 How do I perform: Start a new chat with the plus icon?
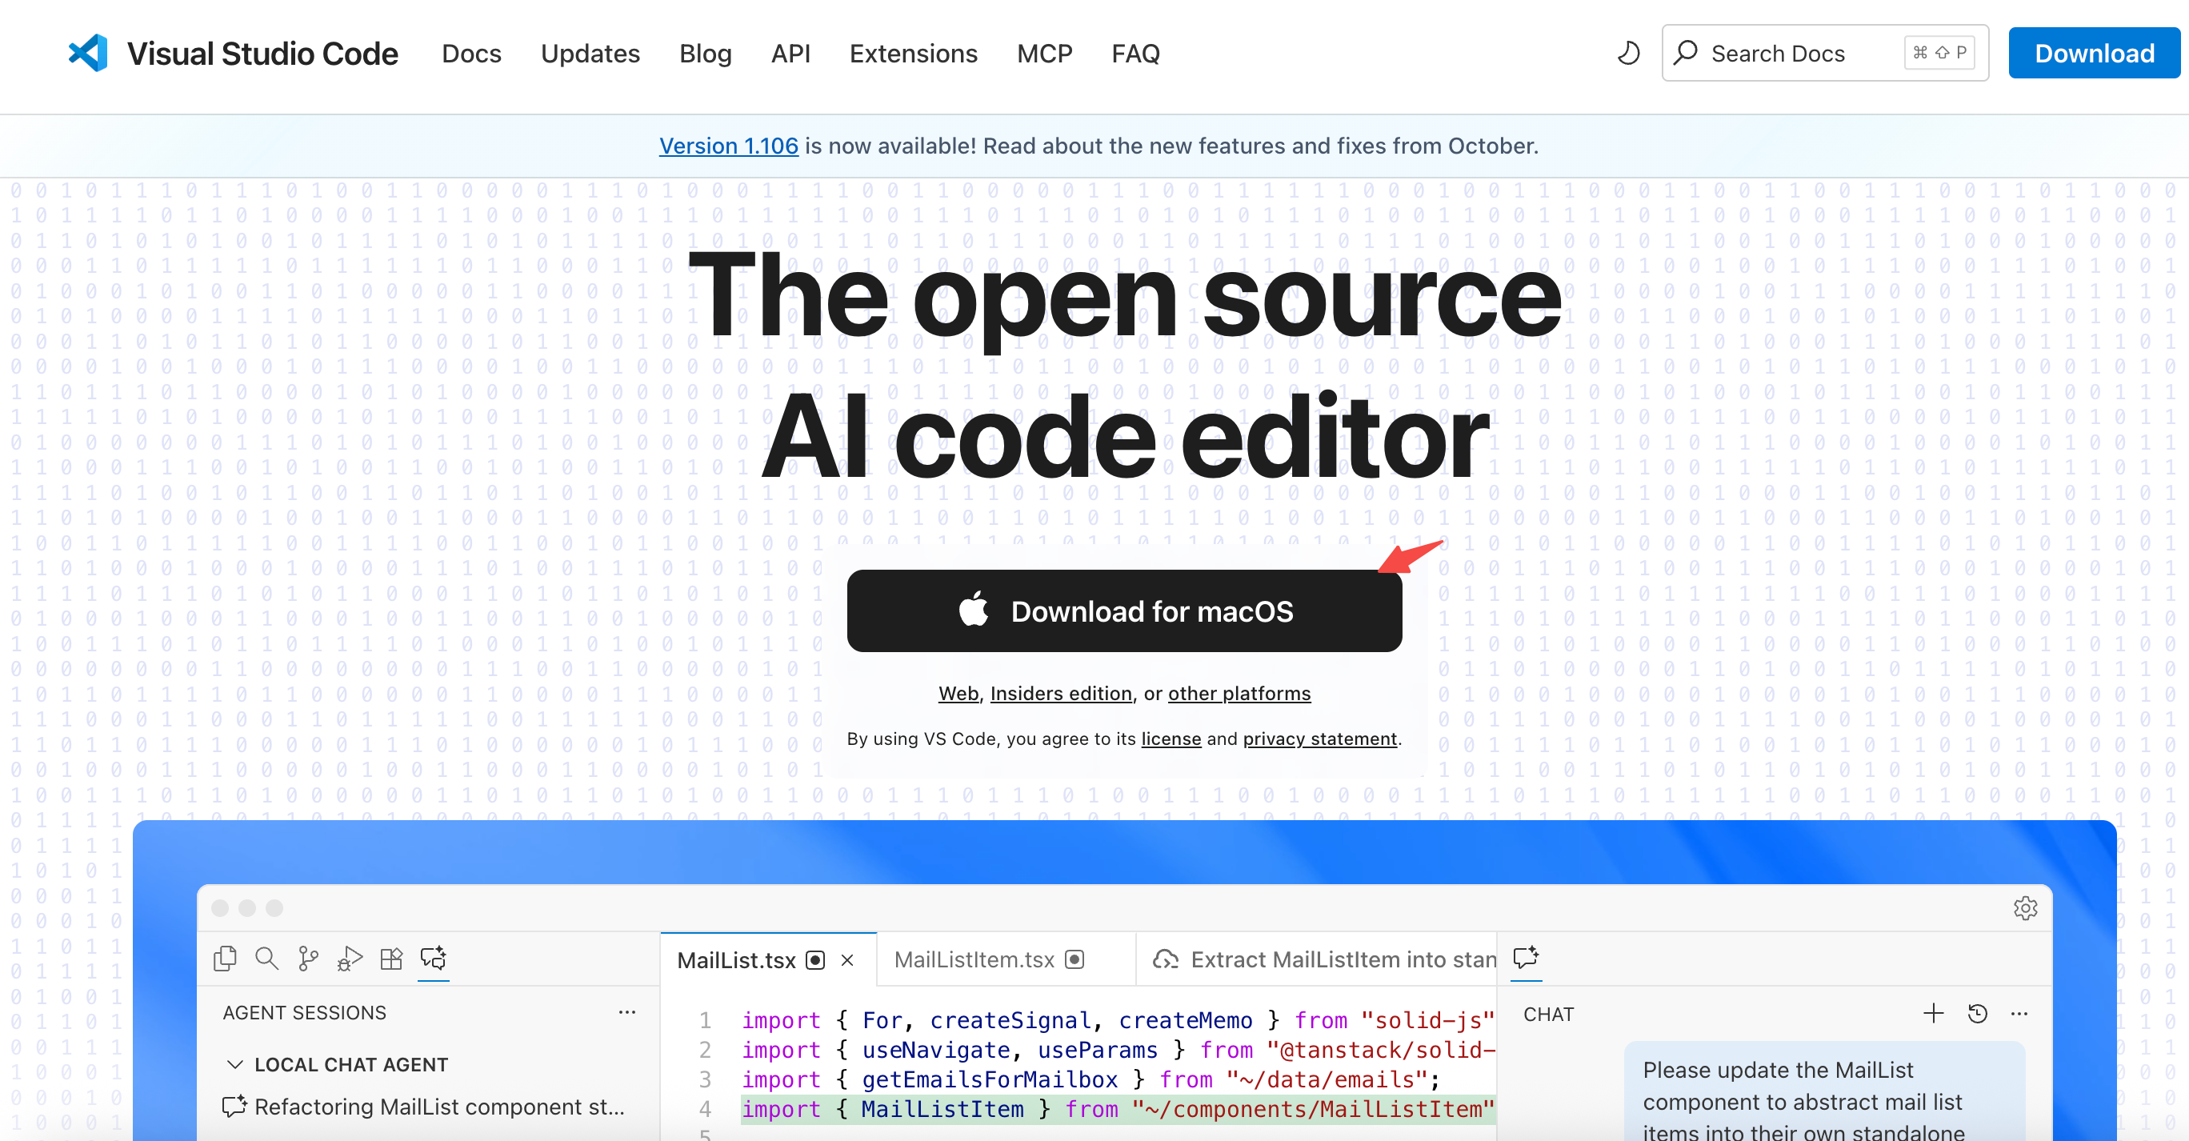pyautogui.click(x=1933, y=1013)
